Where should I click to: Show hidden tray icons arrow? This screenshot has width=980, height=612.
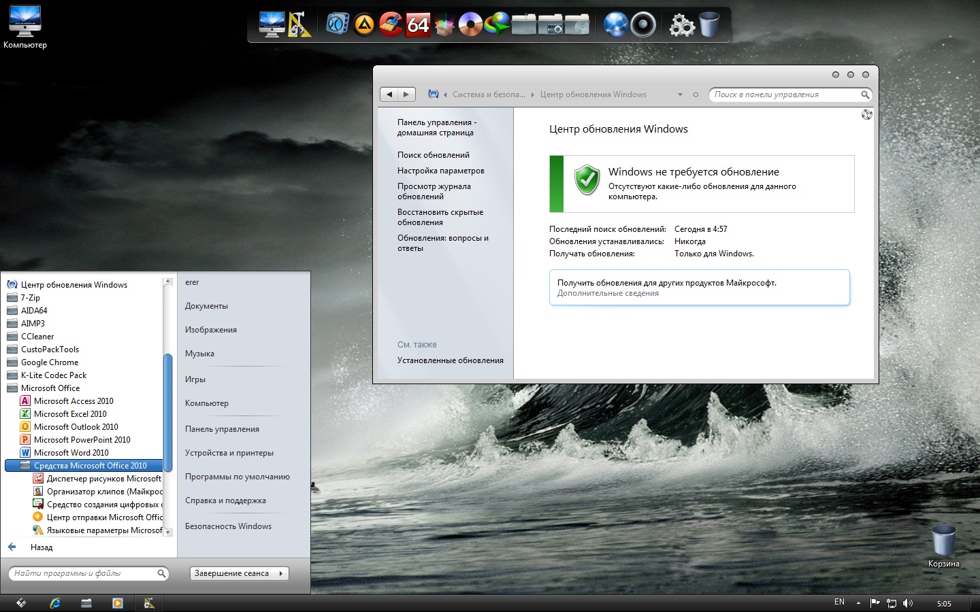click(x=858, y=603)
